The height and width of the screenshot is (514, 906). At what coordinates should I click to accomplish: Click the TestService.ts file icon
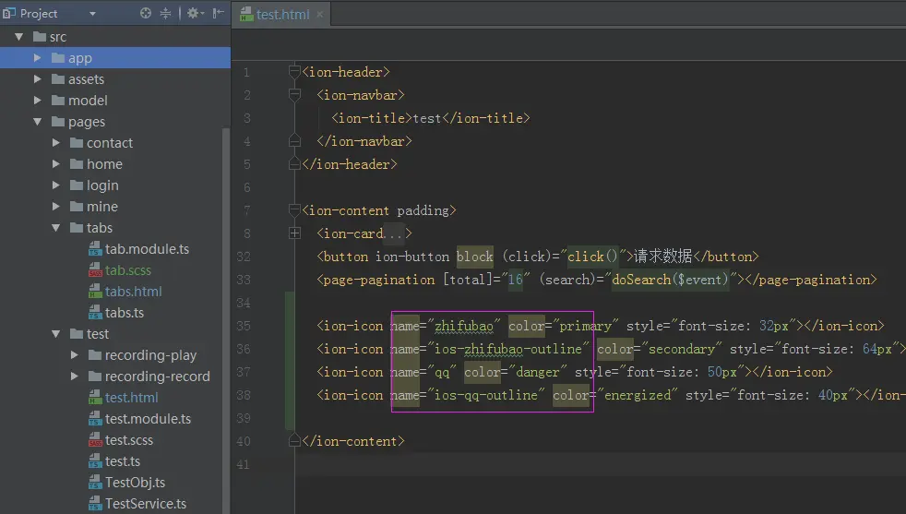(x=95, y=504)
